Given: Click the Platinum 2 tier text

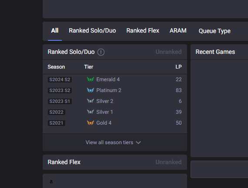Looking at the screenshot, I should pyautogui.click(x=109, y=90).
